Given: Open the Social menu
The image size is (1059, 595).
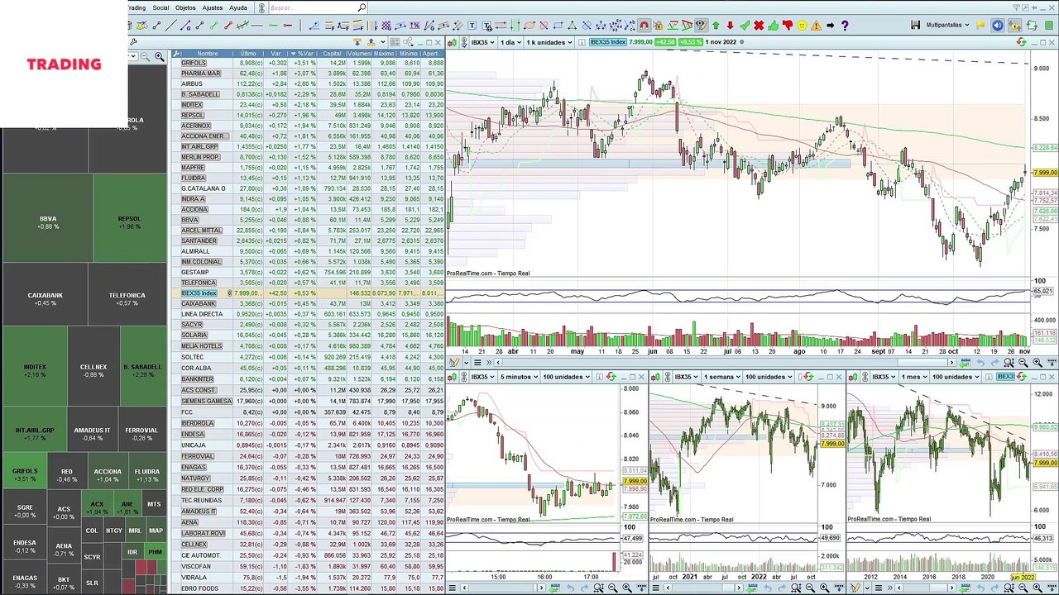Looking at the screenshot, I should (x=161, y=8).
